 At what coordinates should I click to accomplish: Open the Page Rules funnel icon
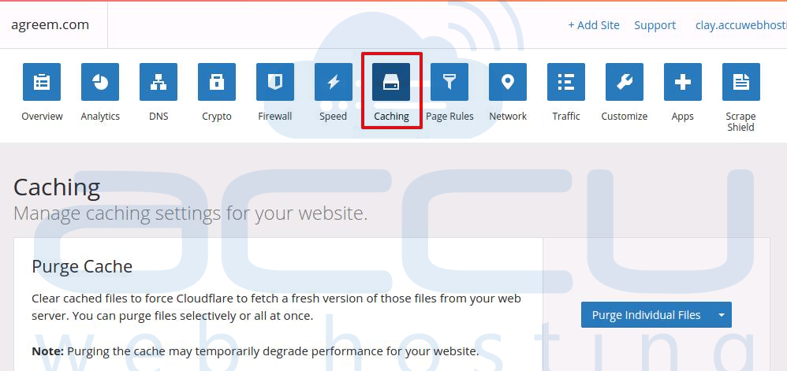pyautogui.click(x=449, y=82)
